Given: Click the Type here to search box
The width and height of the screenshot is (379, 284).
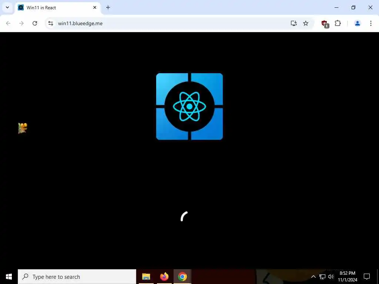Looking at the screenshot, I should tap(77, 277).
